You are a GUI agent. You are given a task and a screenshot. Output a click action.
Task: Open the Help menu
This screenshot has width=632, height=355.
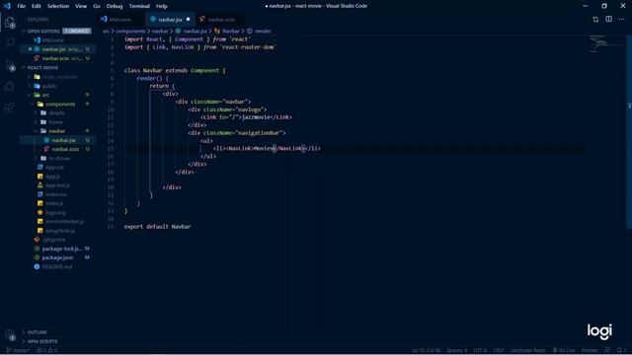pos(162,6)
